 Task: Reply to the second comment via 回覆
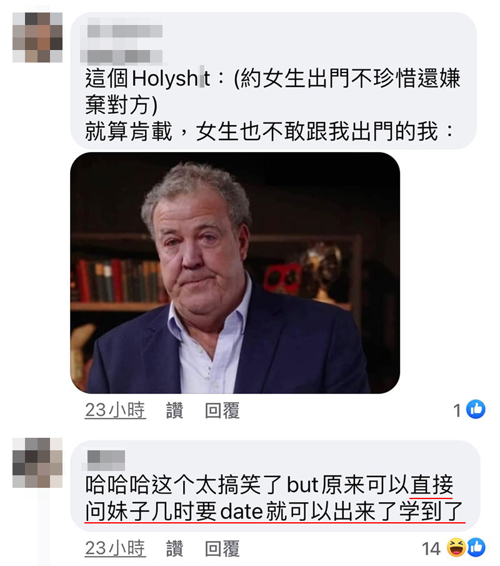[222, 548]
